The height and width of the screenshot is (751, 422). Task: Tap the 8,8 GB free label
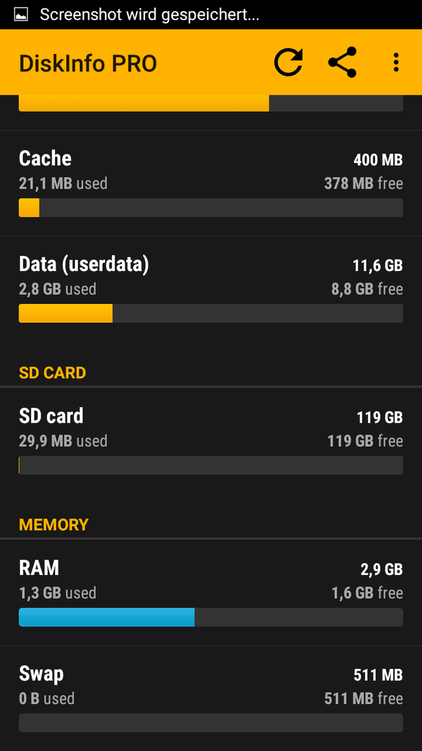[367, 289]
